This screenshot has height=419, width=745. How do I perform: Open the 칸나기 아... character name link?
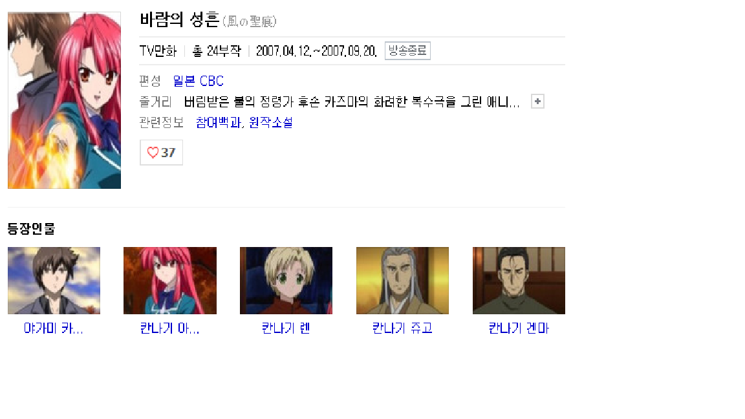pyautogui.click(x=170, y=328)
